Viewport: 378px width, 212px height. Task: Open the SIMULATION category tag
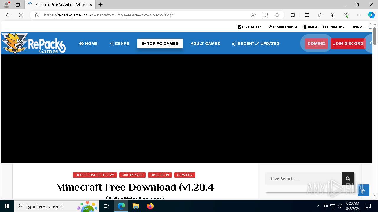click(x=160, y=175)
